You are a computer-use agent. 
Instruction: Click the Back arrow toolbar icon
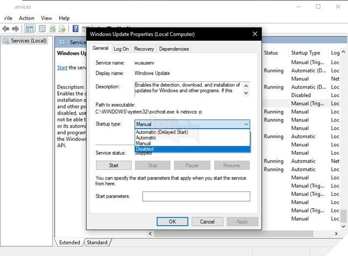tap(6, 29)
